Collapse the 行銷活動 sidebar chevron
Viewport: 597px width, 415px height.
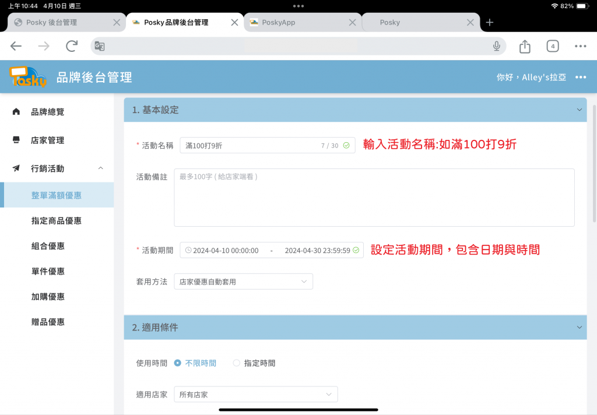tap(100, 168)
